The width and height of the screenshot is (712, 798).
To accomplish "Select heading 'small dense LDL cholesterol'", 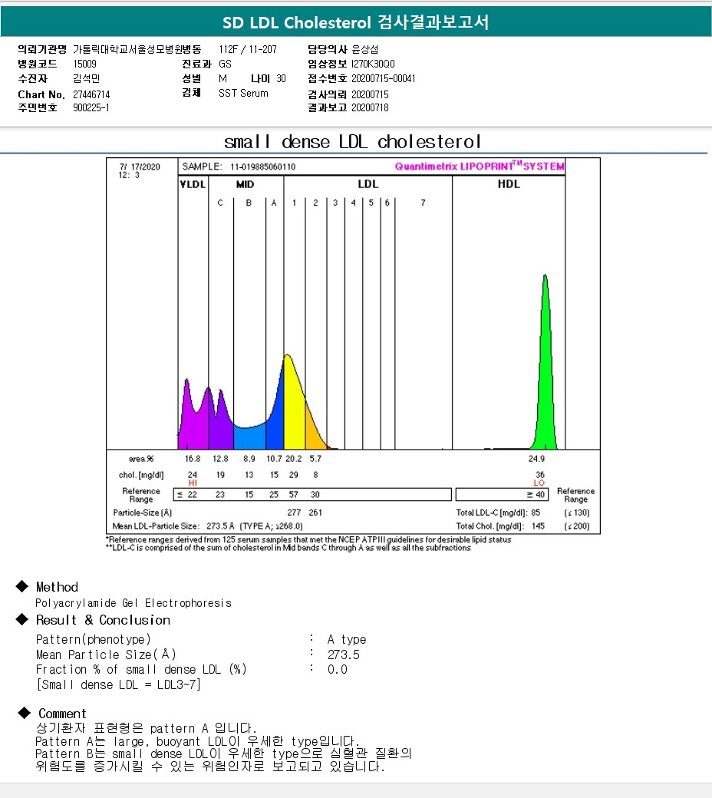I will click(x=352, y=141).
